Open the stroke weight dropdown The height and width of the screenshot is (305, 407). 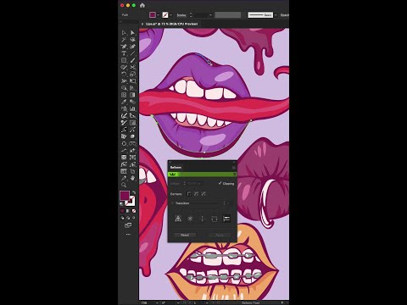210,15
